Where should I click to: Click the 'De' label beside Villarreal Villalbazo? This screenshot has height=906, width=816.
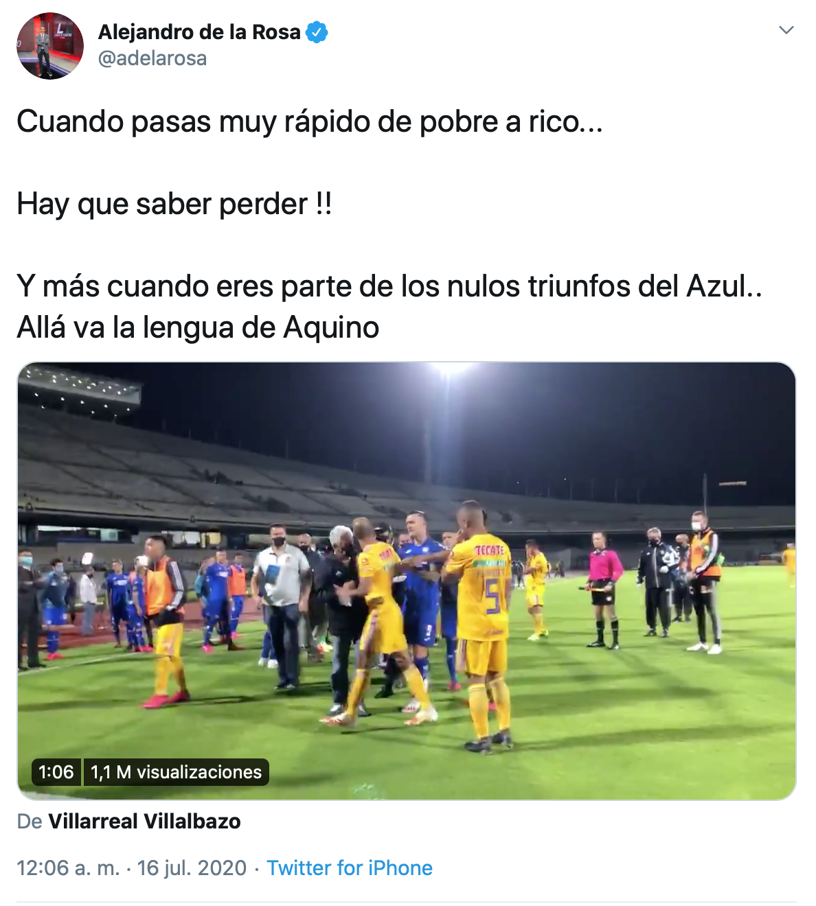[x=30, y=822]
